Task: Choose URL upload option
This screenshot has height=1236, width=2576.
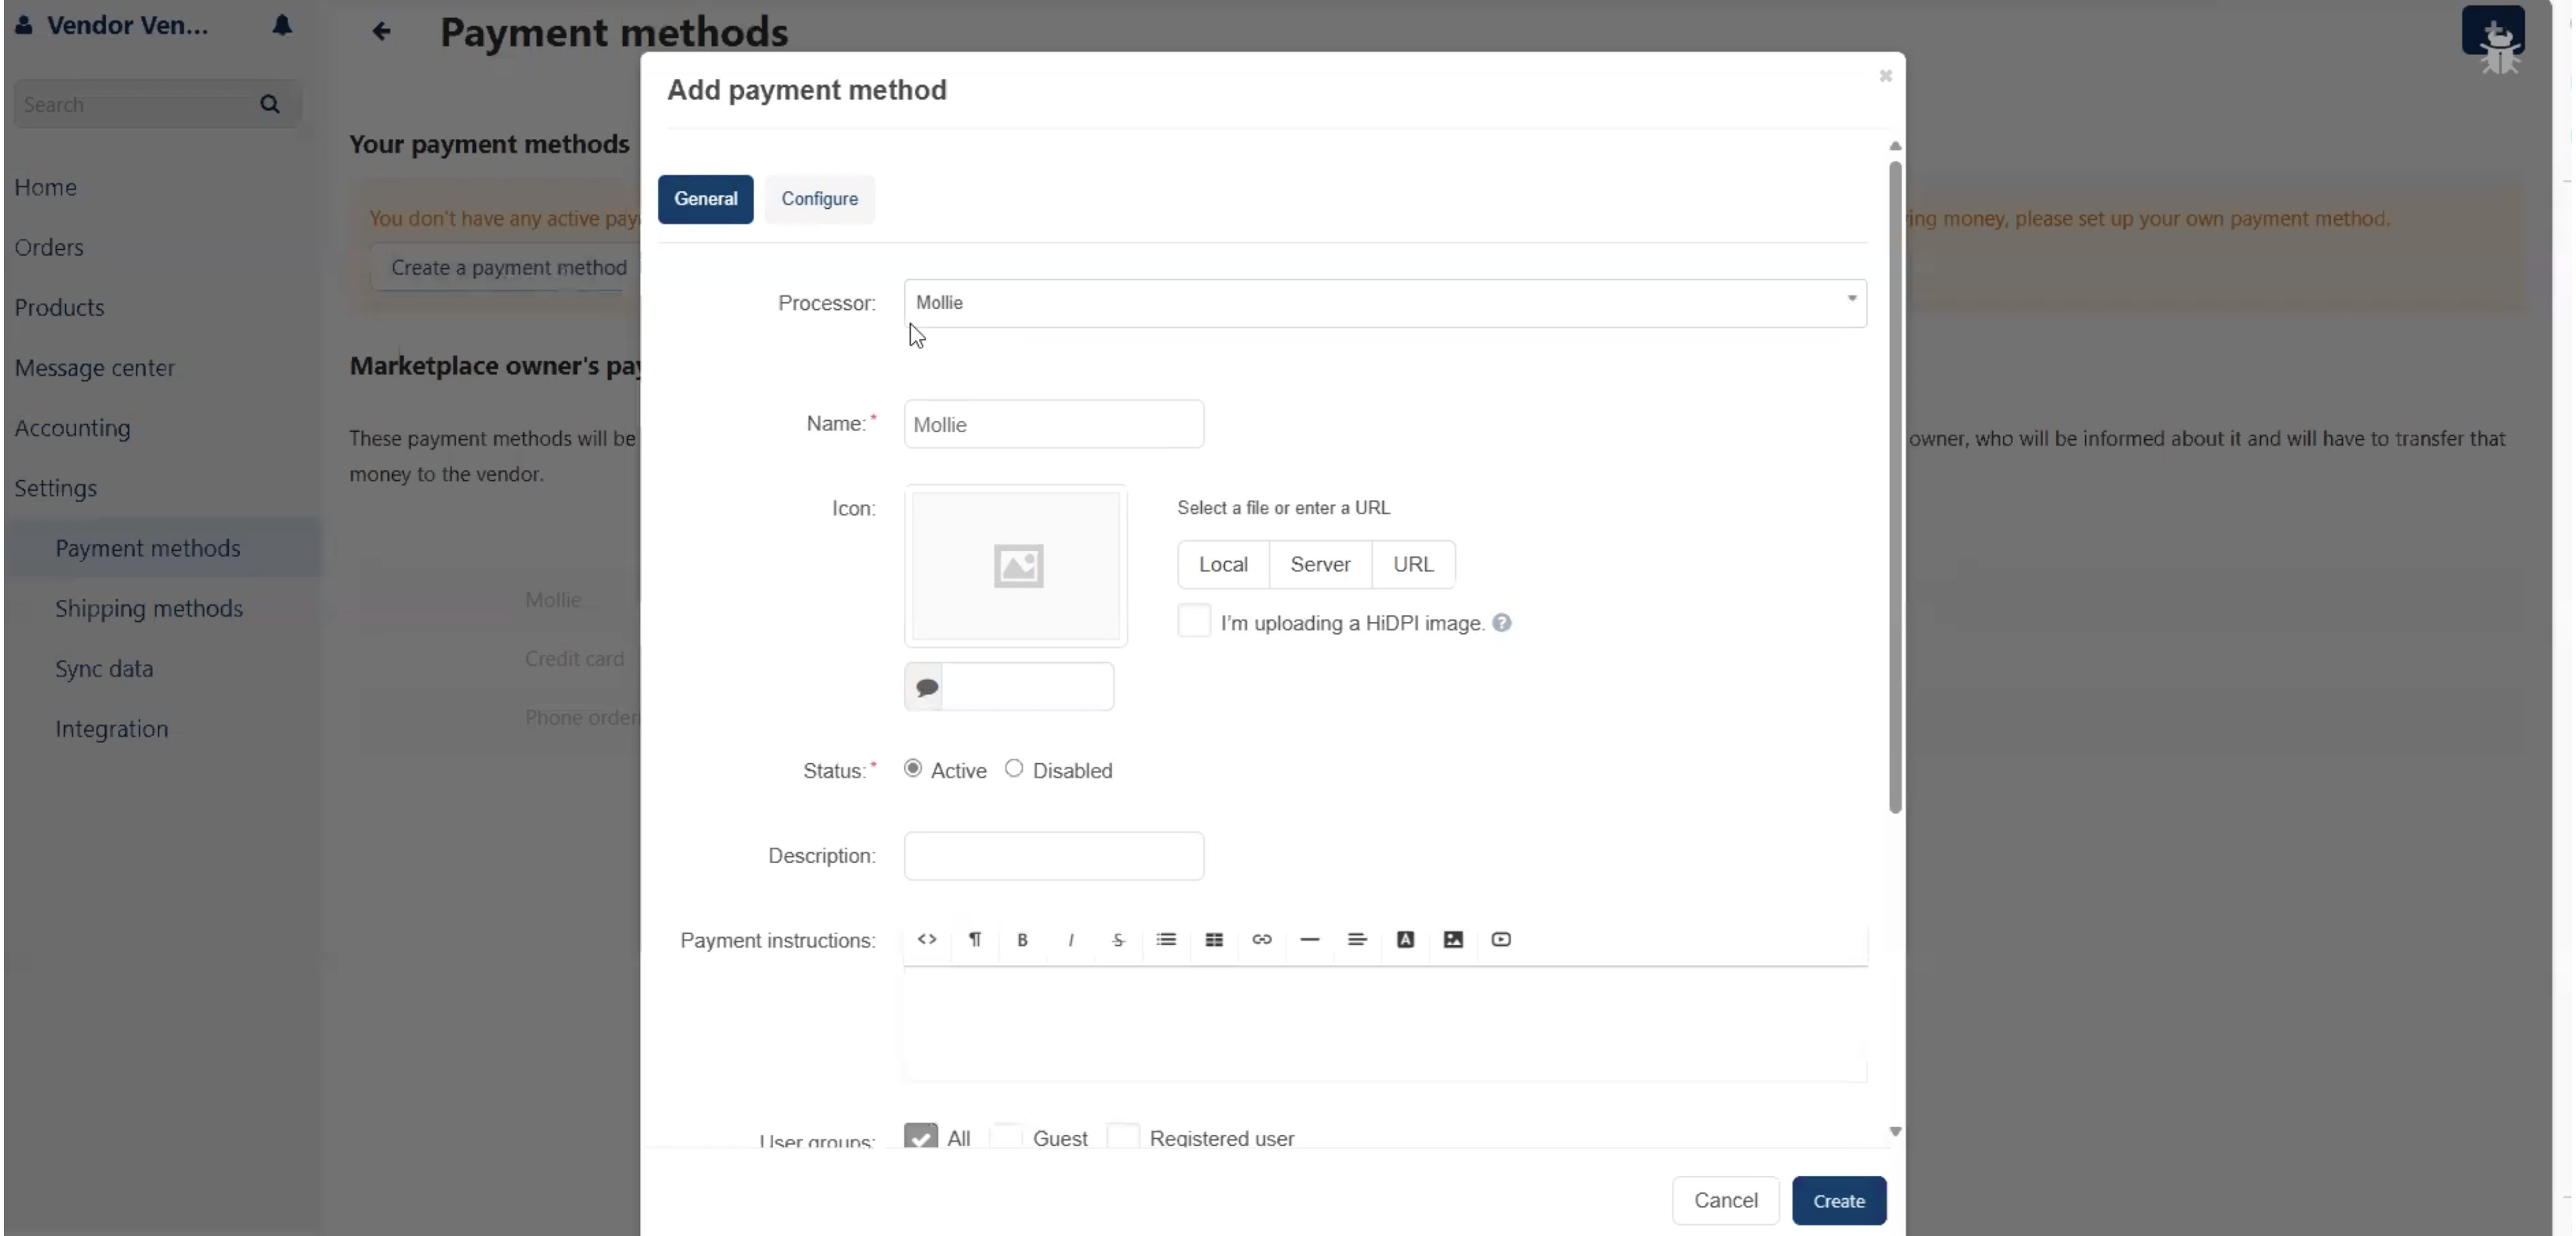Action: pyautogui.click(x=1413, y=564)
